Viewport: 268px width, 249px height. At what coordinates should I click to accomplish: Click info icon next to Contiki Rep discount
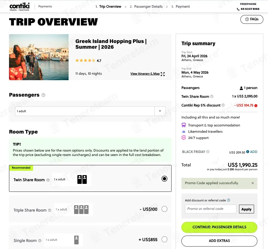coord(223,105)
